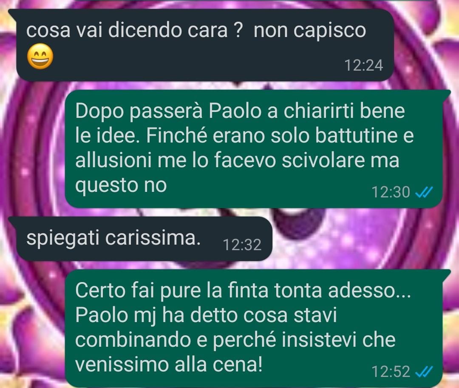Screen dimensions: 459x388
Task: Select the 'spiegati carissima.' message bubble
Action: [140, 239]
